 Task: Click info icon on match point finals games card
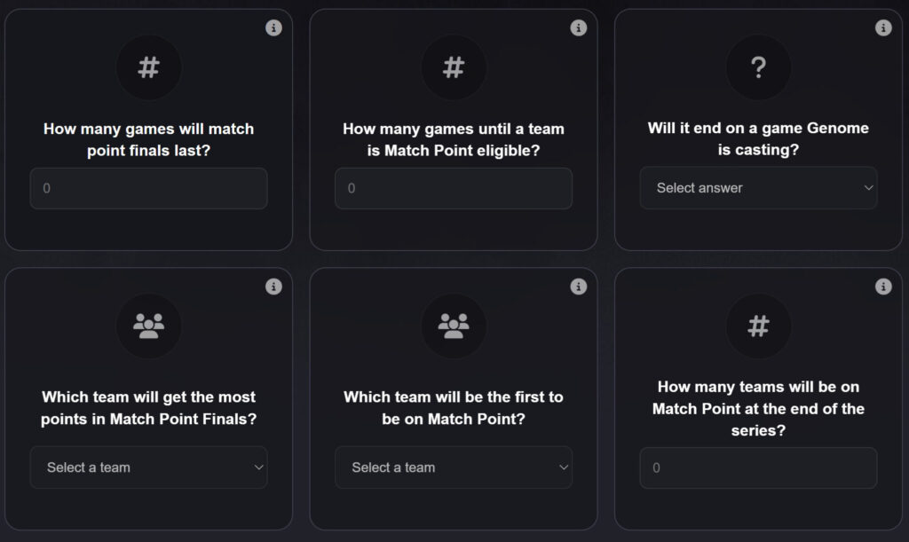[273, 28]
